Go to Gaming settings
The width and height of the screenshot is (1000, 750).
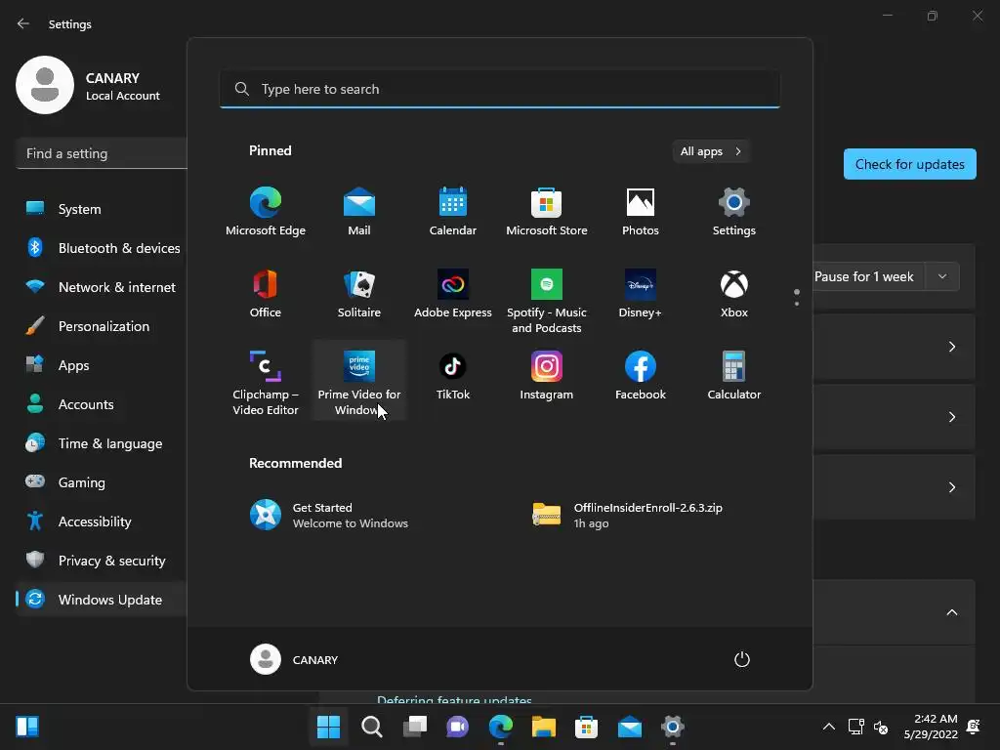[101, 482]
